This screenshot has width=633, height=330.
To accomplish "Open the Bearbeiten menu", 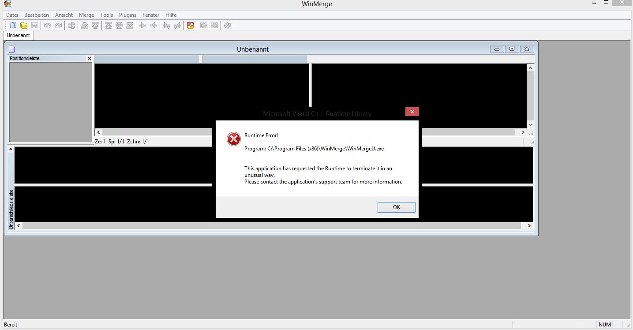I will (x=37, y=15).
